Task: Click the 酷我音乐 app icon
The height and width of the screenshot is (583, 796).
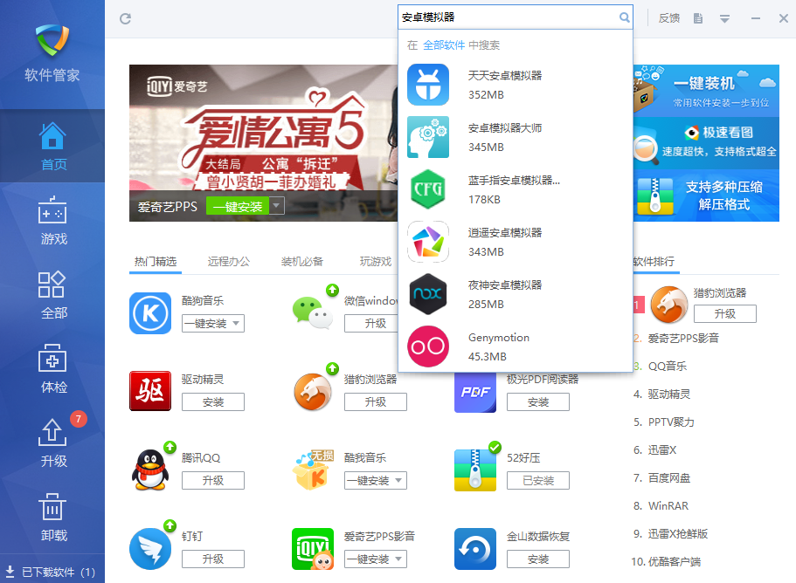Action: click(313, 470)
